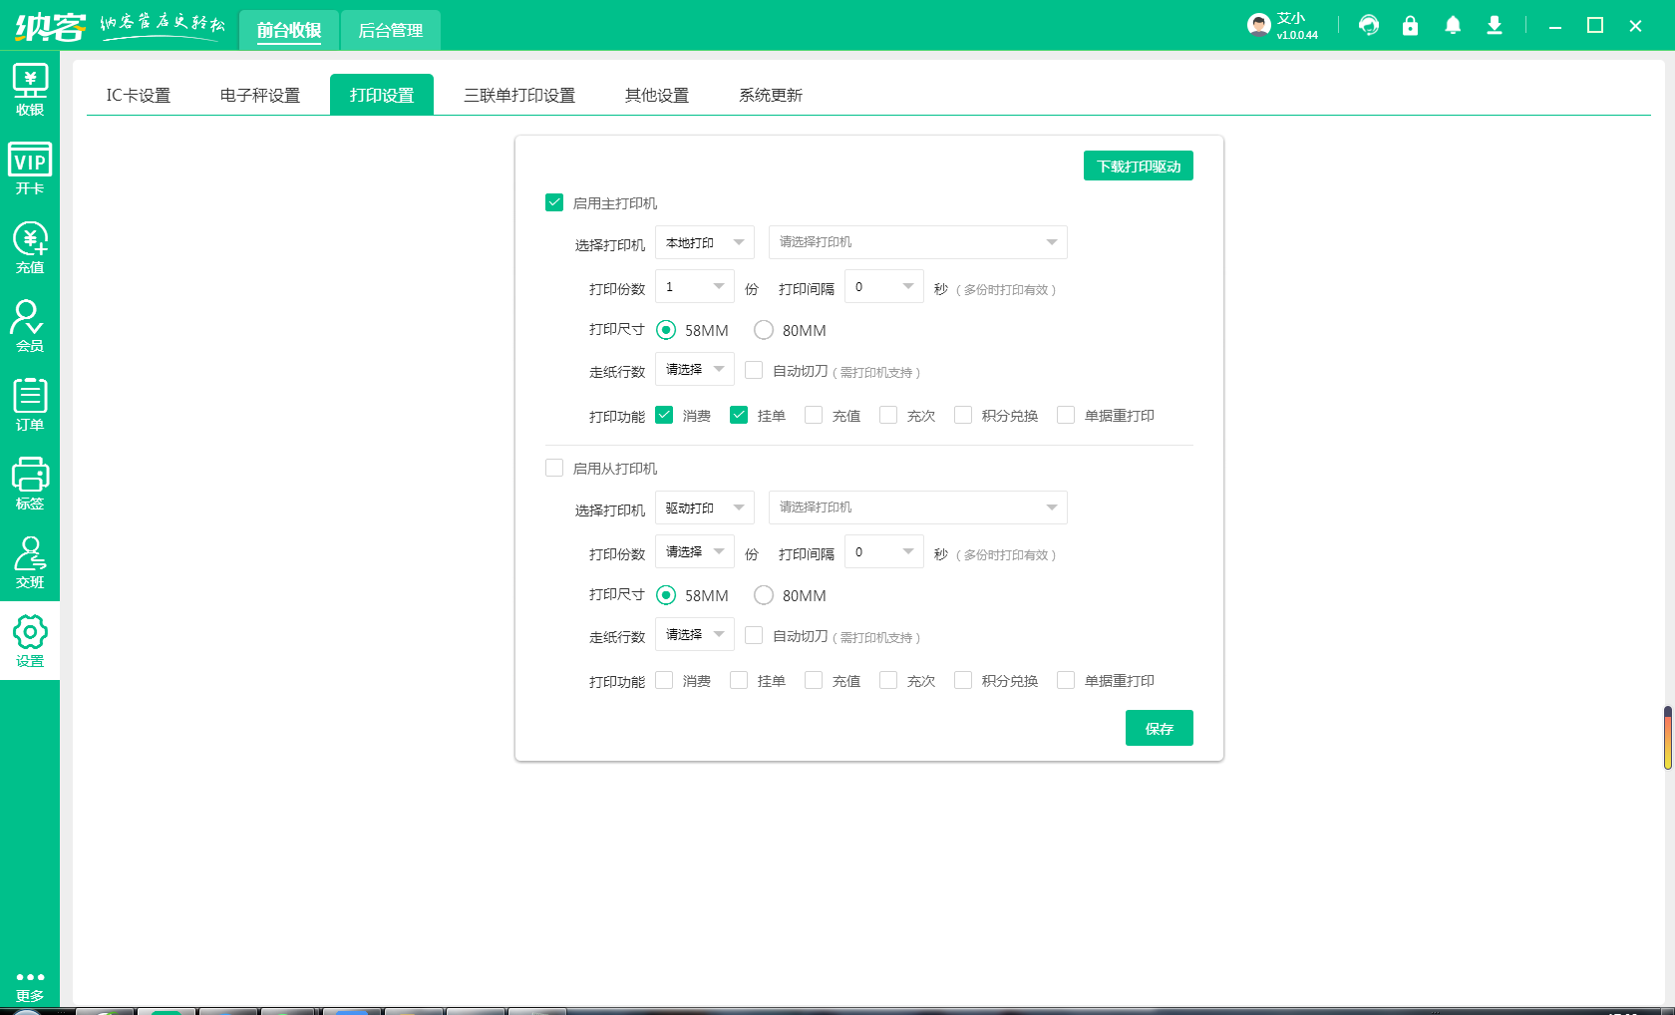Click the 下载打印驱动 button

click(x=1138, y=167)
